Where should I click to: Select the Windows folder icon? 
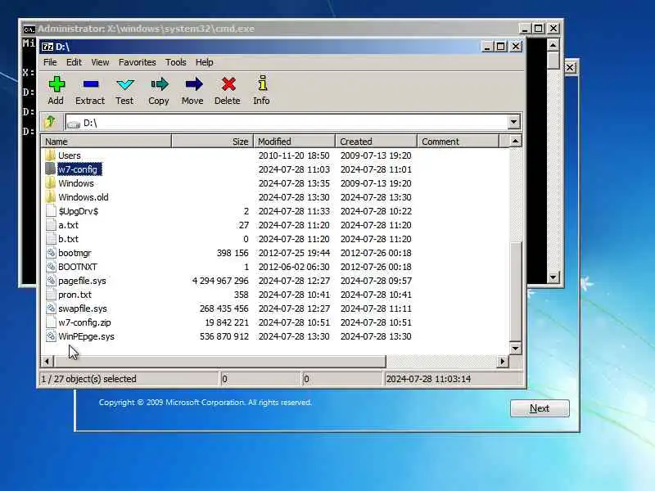coord(51,182)
